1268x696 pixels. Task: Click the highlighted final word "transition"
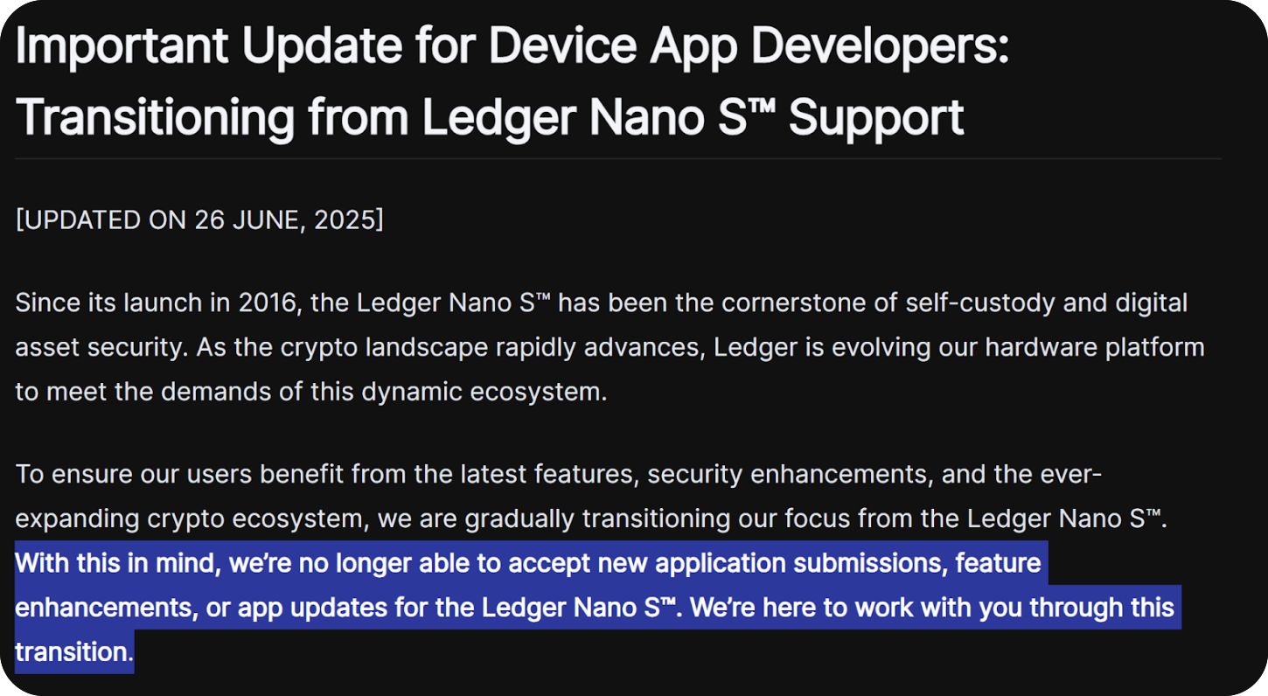[x=72, y=651]
